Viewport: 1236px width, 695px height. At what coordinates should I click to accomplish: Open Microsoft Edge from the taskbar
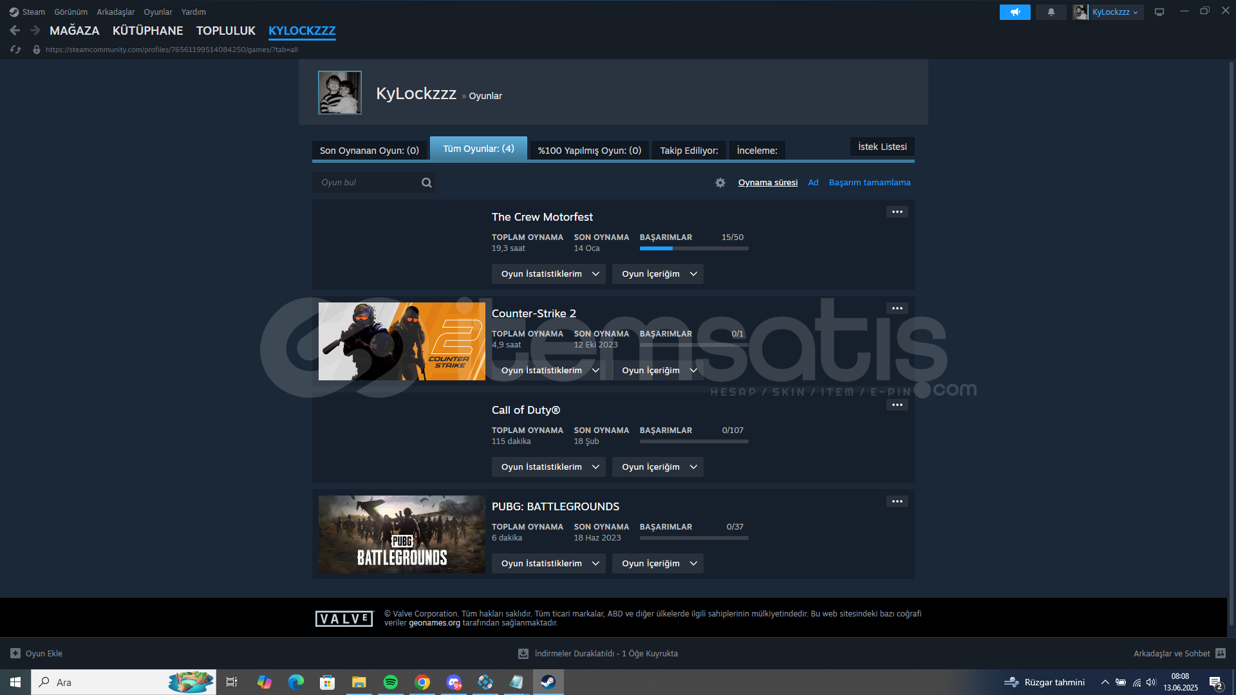click(x=296, y=682)
